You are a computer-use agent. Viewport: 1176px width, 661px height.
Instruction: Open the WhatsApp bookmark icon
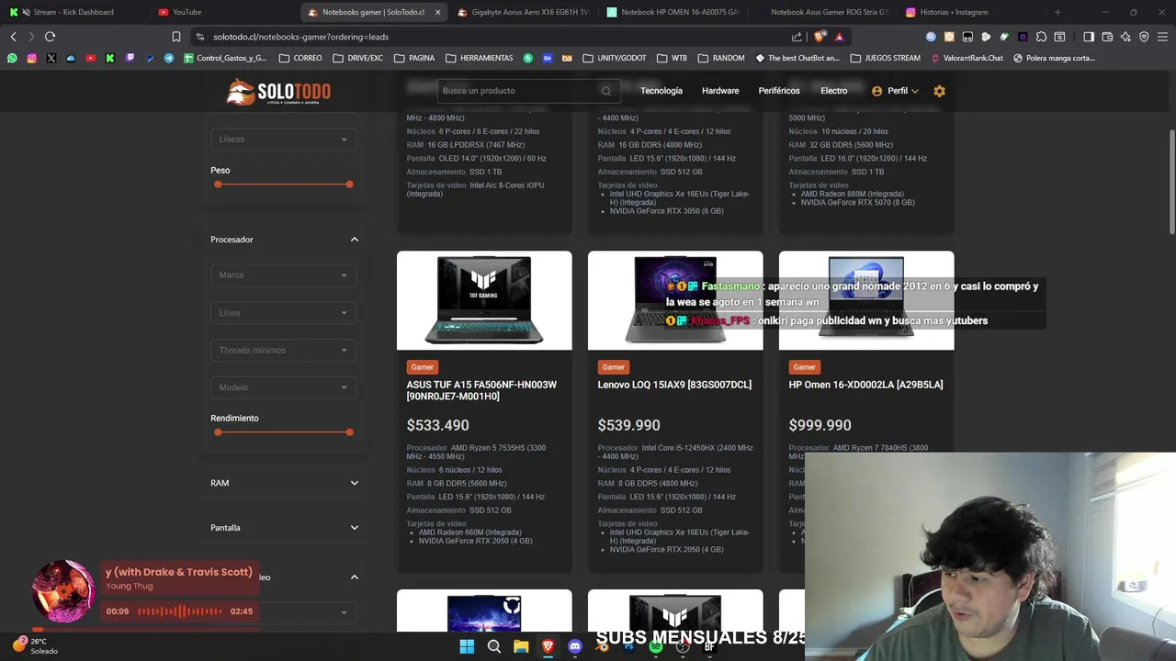point(12,58)
